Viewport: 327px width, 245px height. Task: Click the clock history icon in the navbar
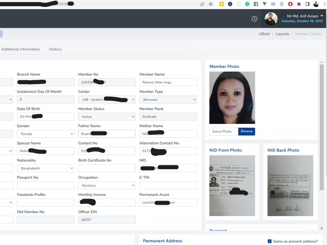tap(254, 19)
